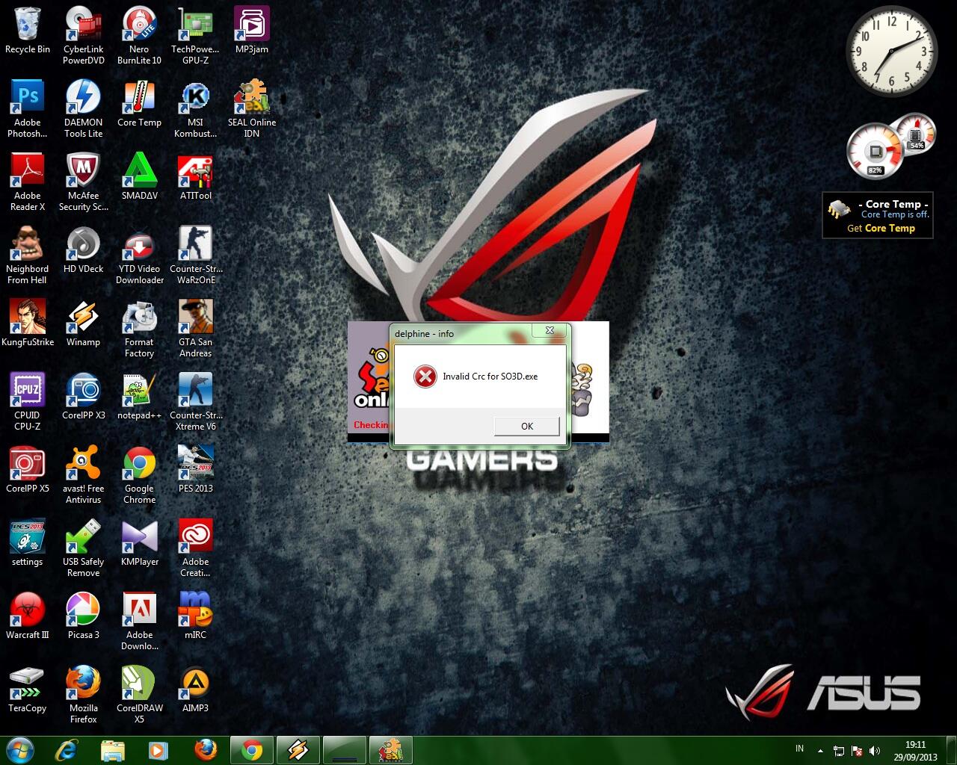This screenshot has height=765, width=957.
Task: Open DAEMON Tools Lite shortcut
Action: click(x=83, y=108)
